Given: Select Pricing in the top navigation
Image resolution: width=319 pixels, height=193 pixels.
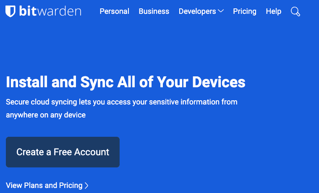Looking at the screenshot, I should tap(245, 12).
